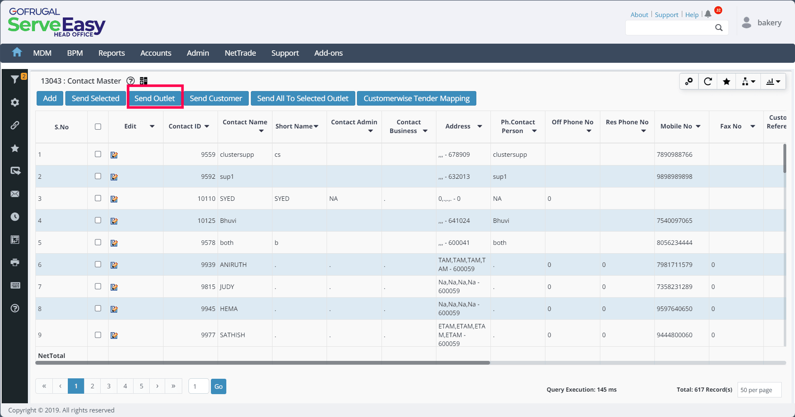The image size is (795, 417).
Task: Tick the checkbox for contact SYED
Action: pos(98,198)
